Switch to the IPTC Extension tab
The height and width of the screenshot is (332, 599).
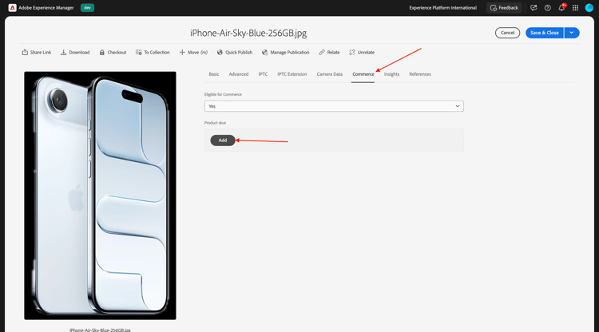[x=292, y=74]
